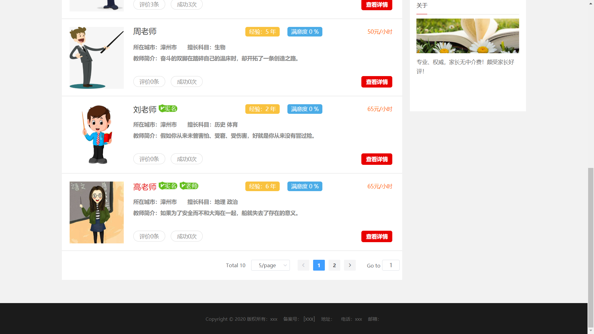Select page 2 in pagination

(334, 265)
